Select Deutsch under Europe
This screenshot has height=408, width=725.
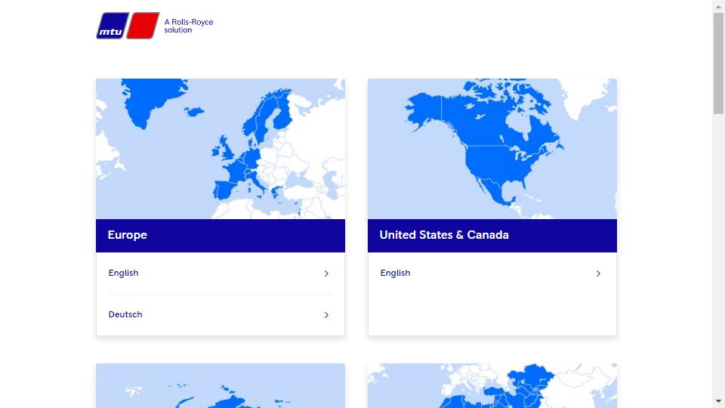point(220,314)
